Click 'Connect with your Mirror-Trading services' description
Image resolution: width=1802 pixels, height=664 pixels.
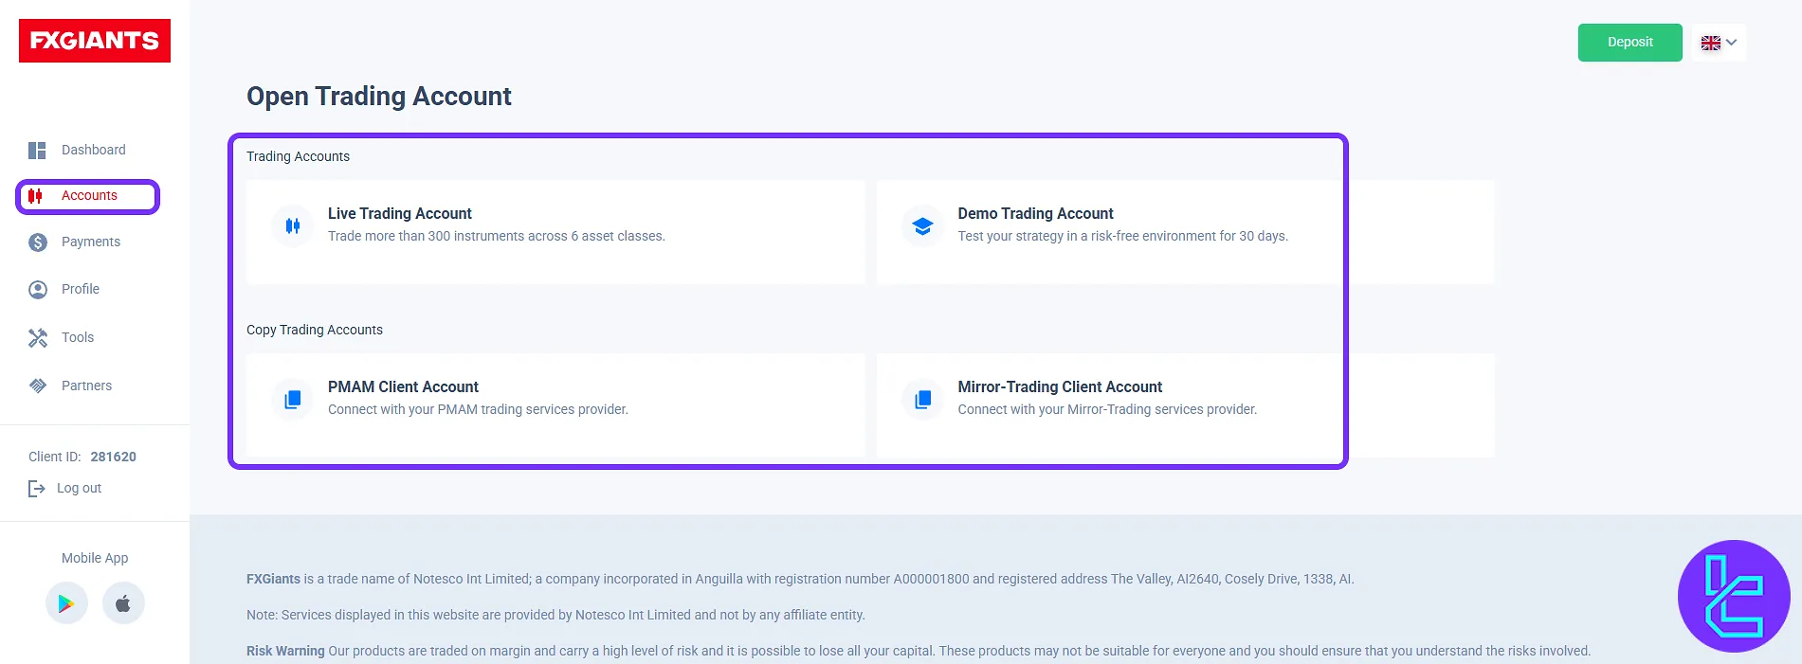click(1107, 409)
